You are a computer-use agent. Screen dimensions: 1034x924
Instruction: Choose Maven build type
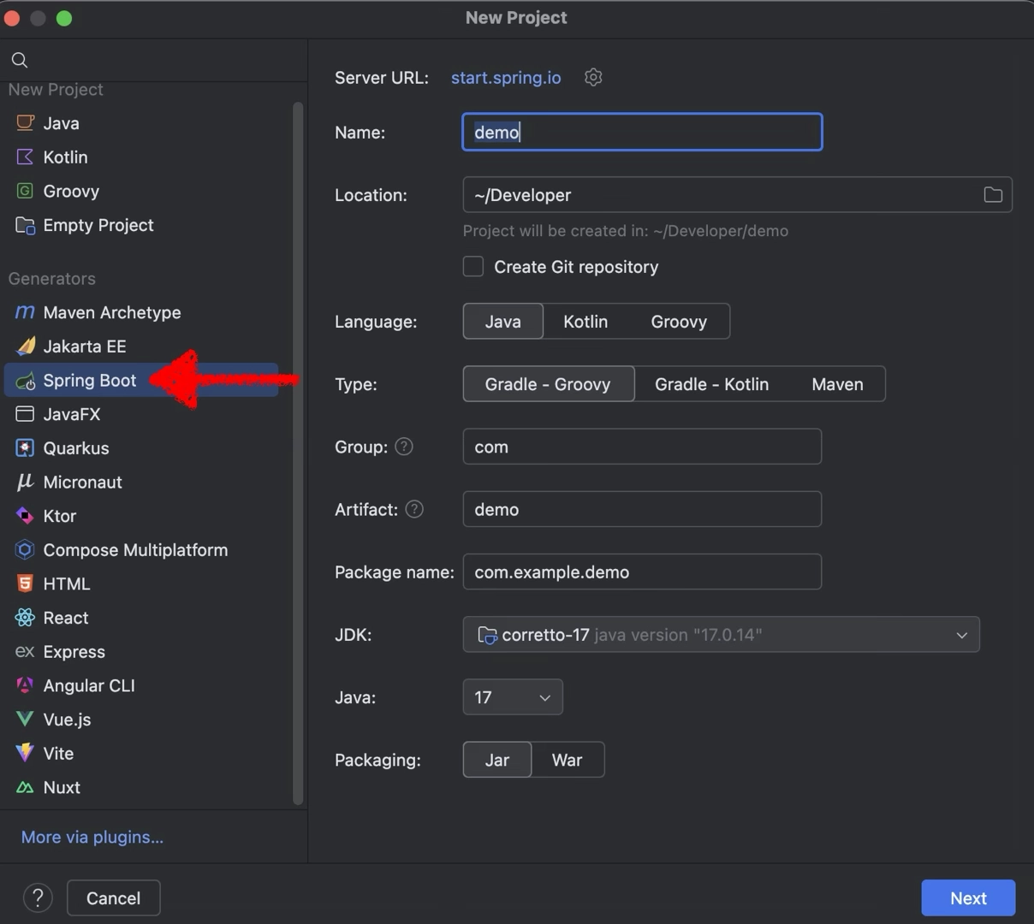click(837, 384)
